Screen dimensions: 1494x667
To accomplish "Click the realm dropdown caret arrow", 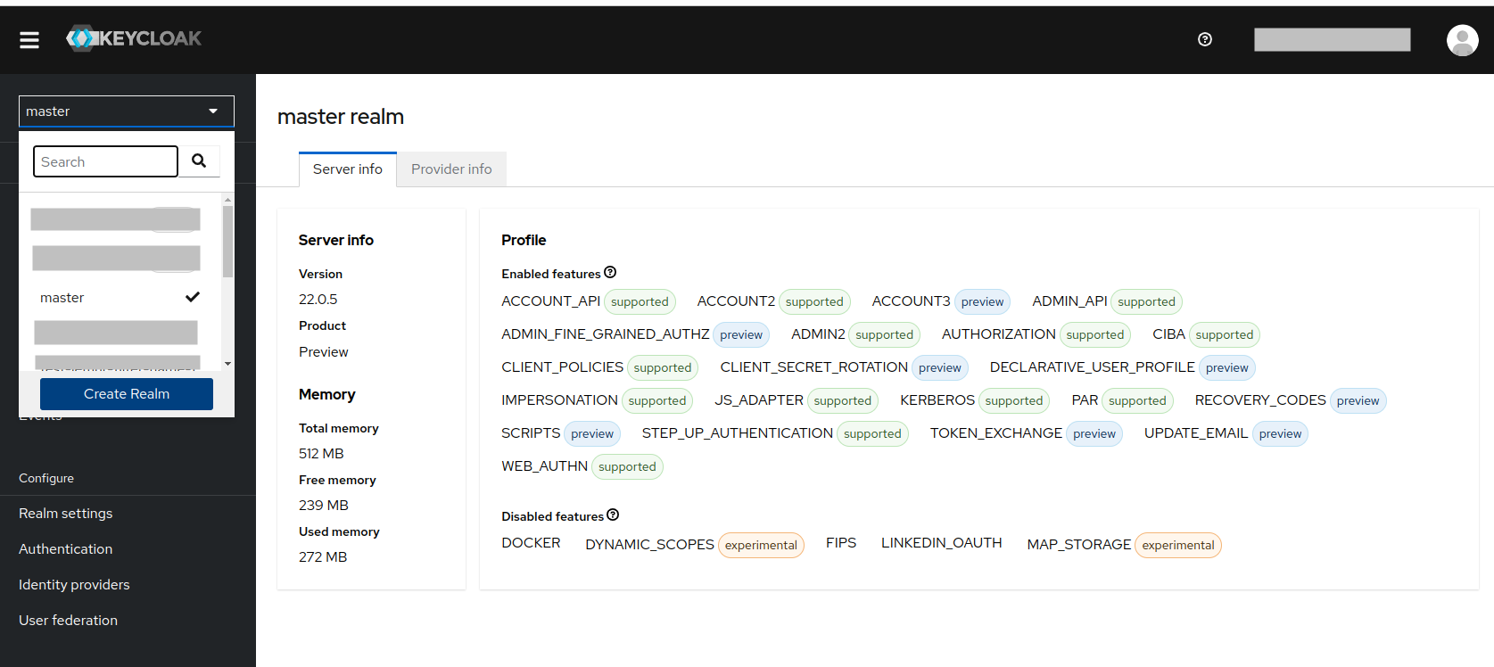I will (x=213, y=111).
